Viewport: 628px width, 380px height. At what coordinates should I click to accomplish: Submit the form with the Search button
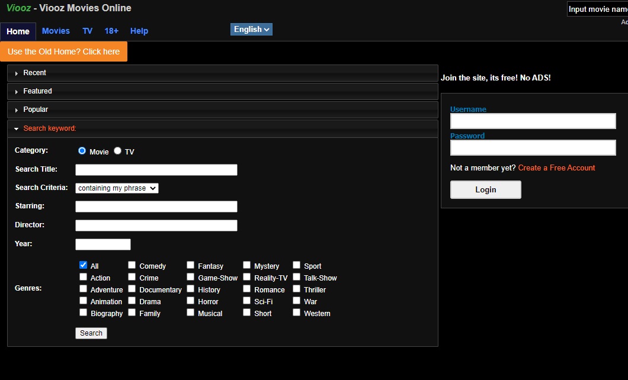coord(91,333)
